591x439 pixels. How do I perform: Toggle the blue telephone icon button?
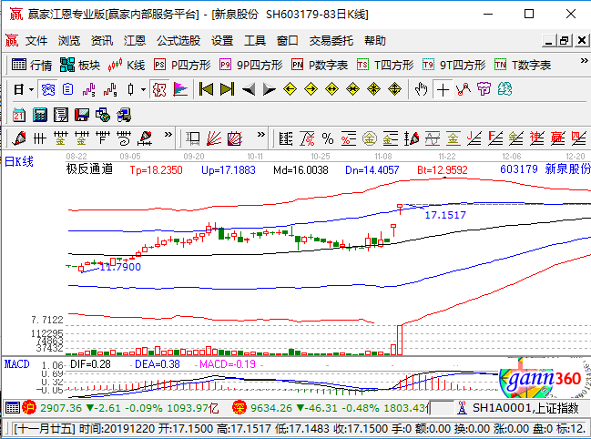click(x=48, y=89)
